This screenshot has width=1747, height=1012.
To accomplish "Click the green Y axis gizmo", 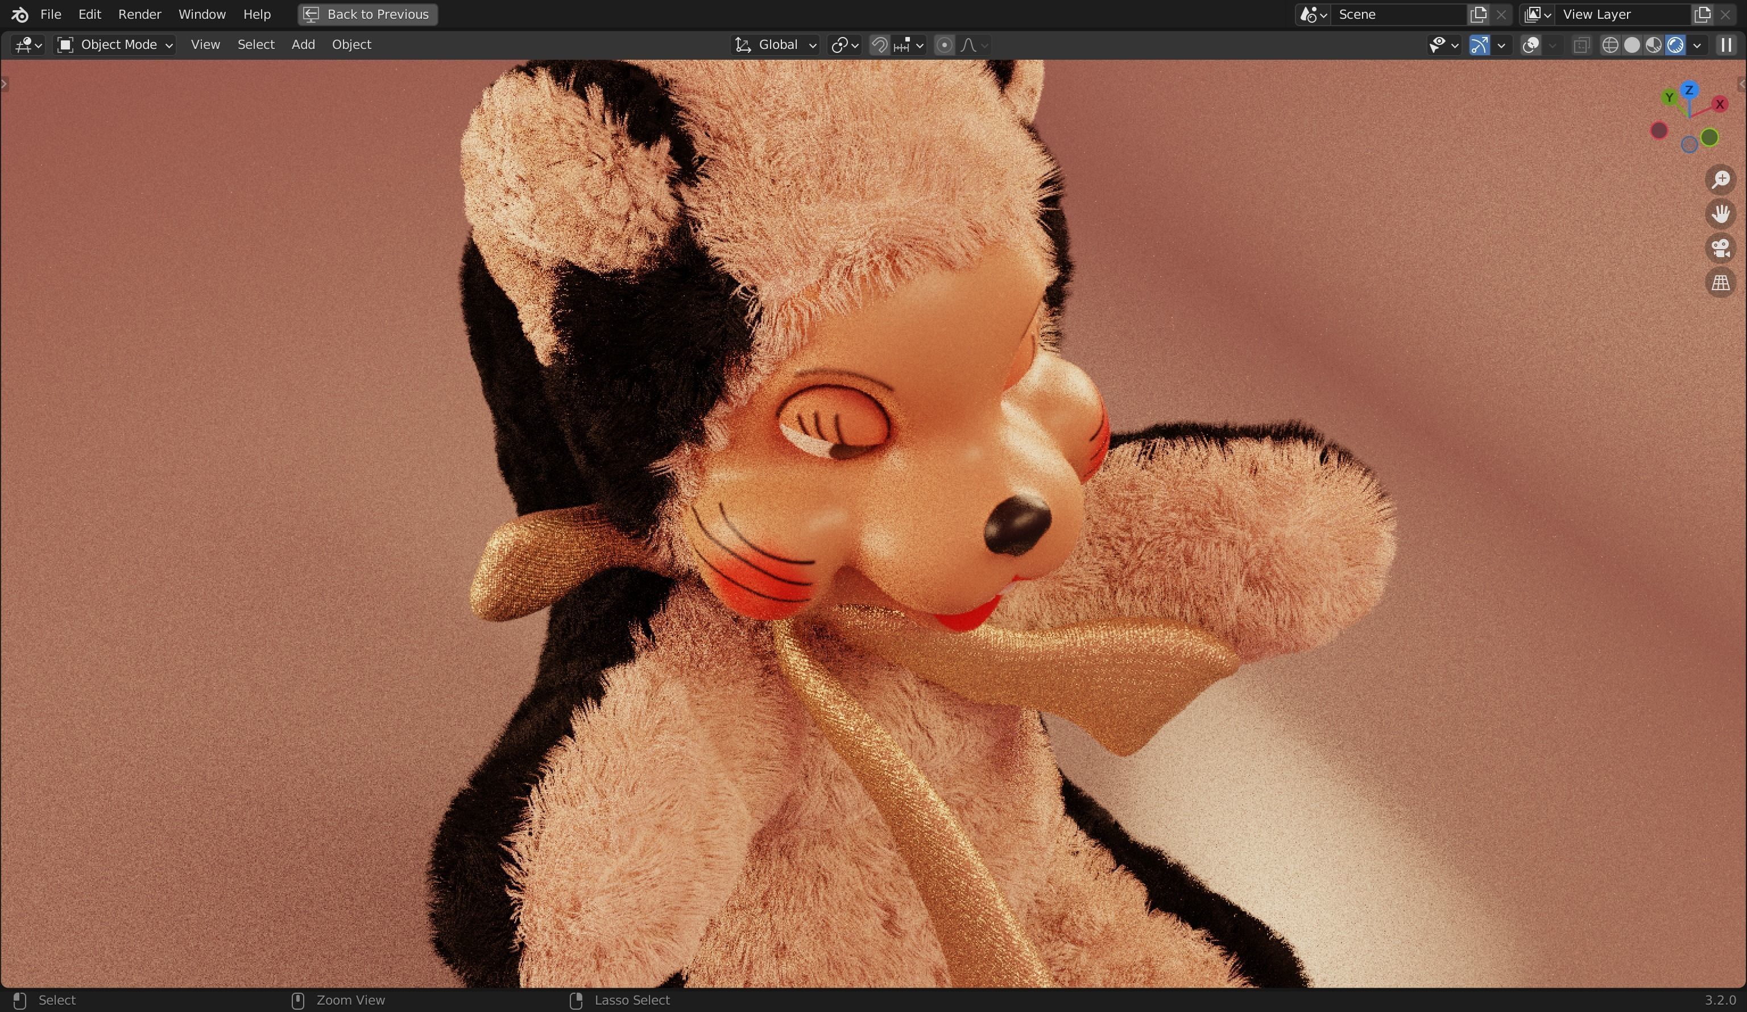I will [x=1669, y=97].
